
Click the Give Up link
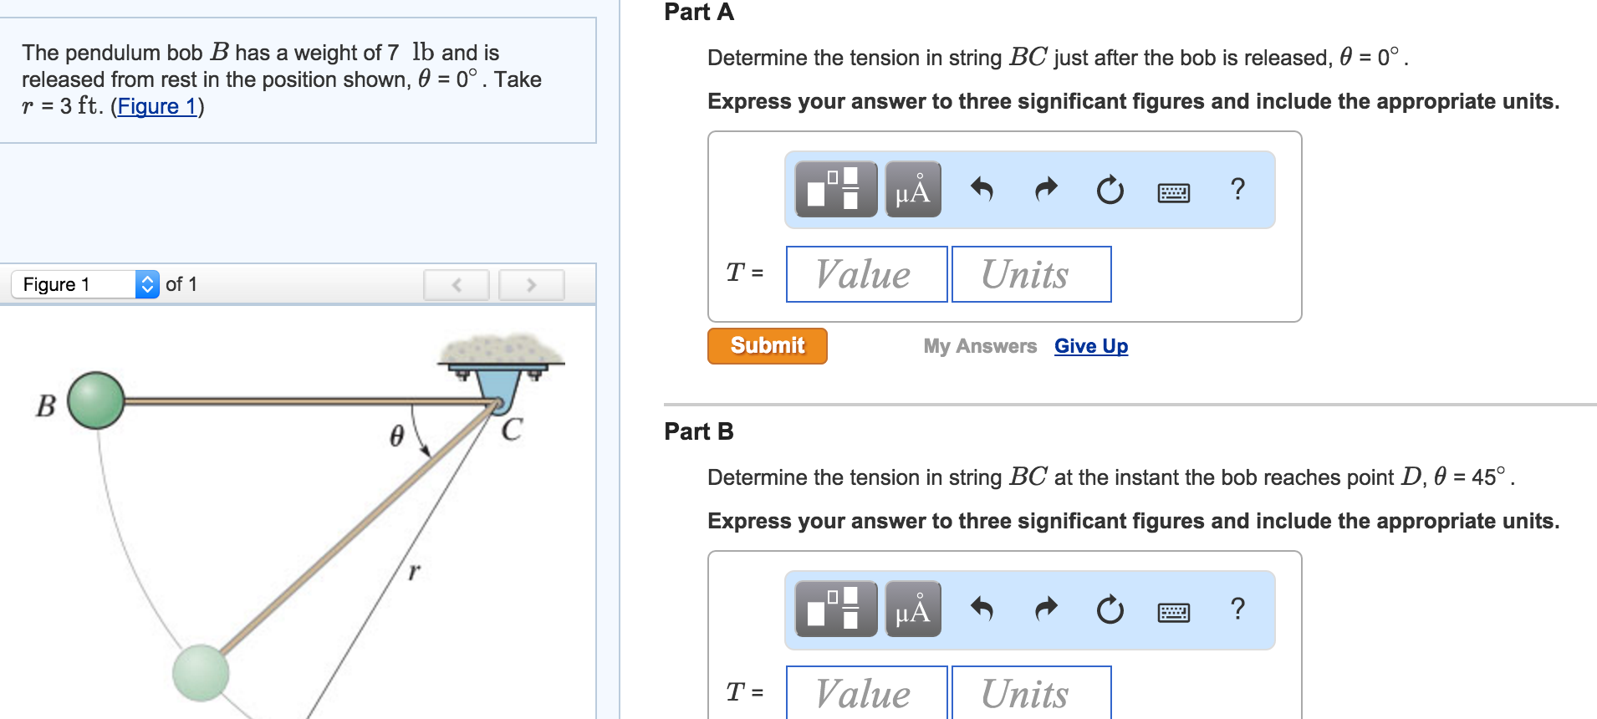[x=1089, y=345]
